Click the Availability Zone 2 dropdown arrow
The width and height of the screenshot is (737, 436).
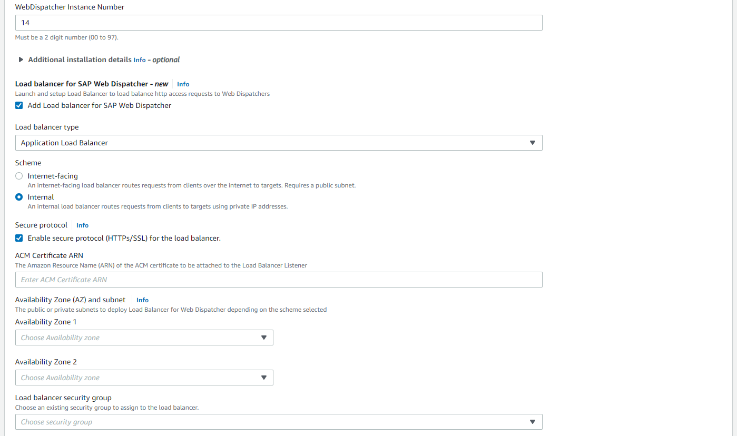264,378
